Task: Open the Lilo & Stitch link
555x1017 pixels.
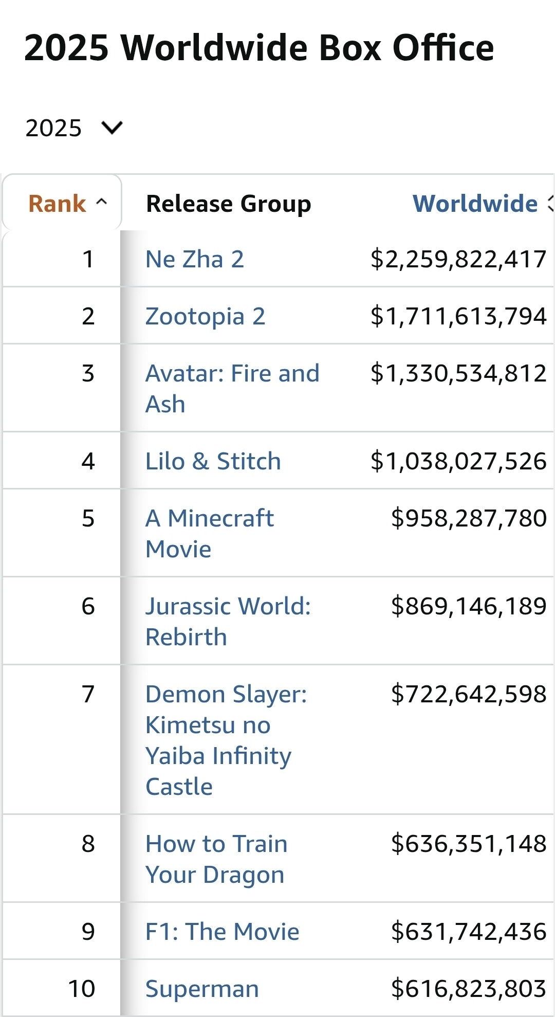Action: click(x=213, y=461)
